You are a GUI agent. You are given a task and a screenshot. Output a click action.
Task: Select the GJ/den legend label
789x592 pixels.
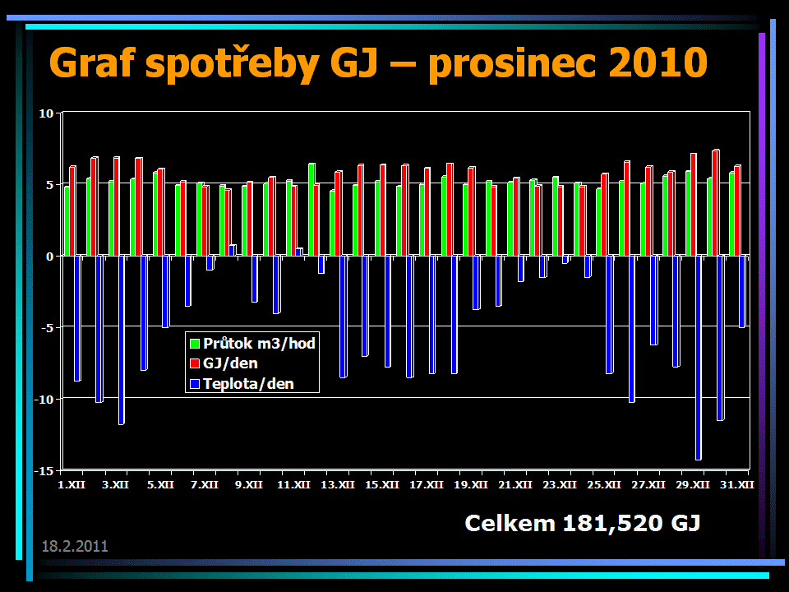[x=230, y=363]
